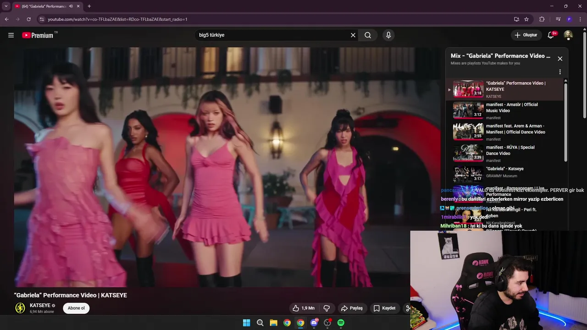Open the KATSEYE channel name link
The width and height of the screenshot is (587, 330).
[40, 305]
